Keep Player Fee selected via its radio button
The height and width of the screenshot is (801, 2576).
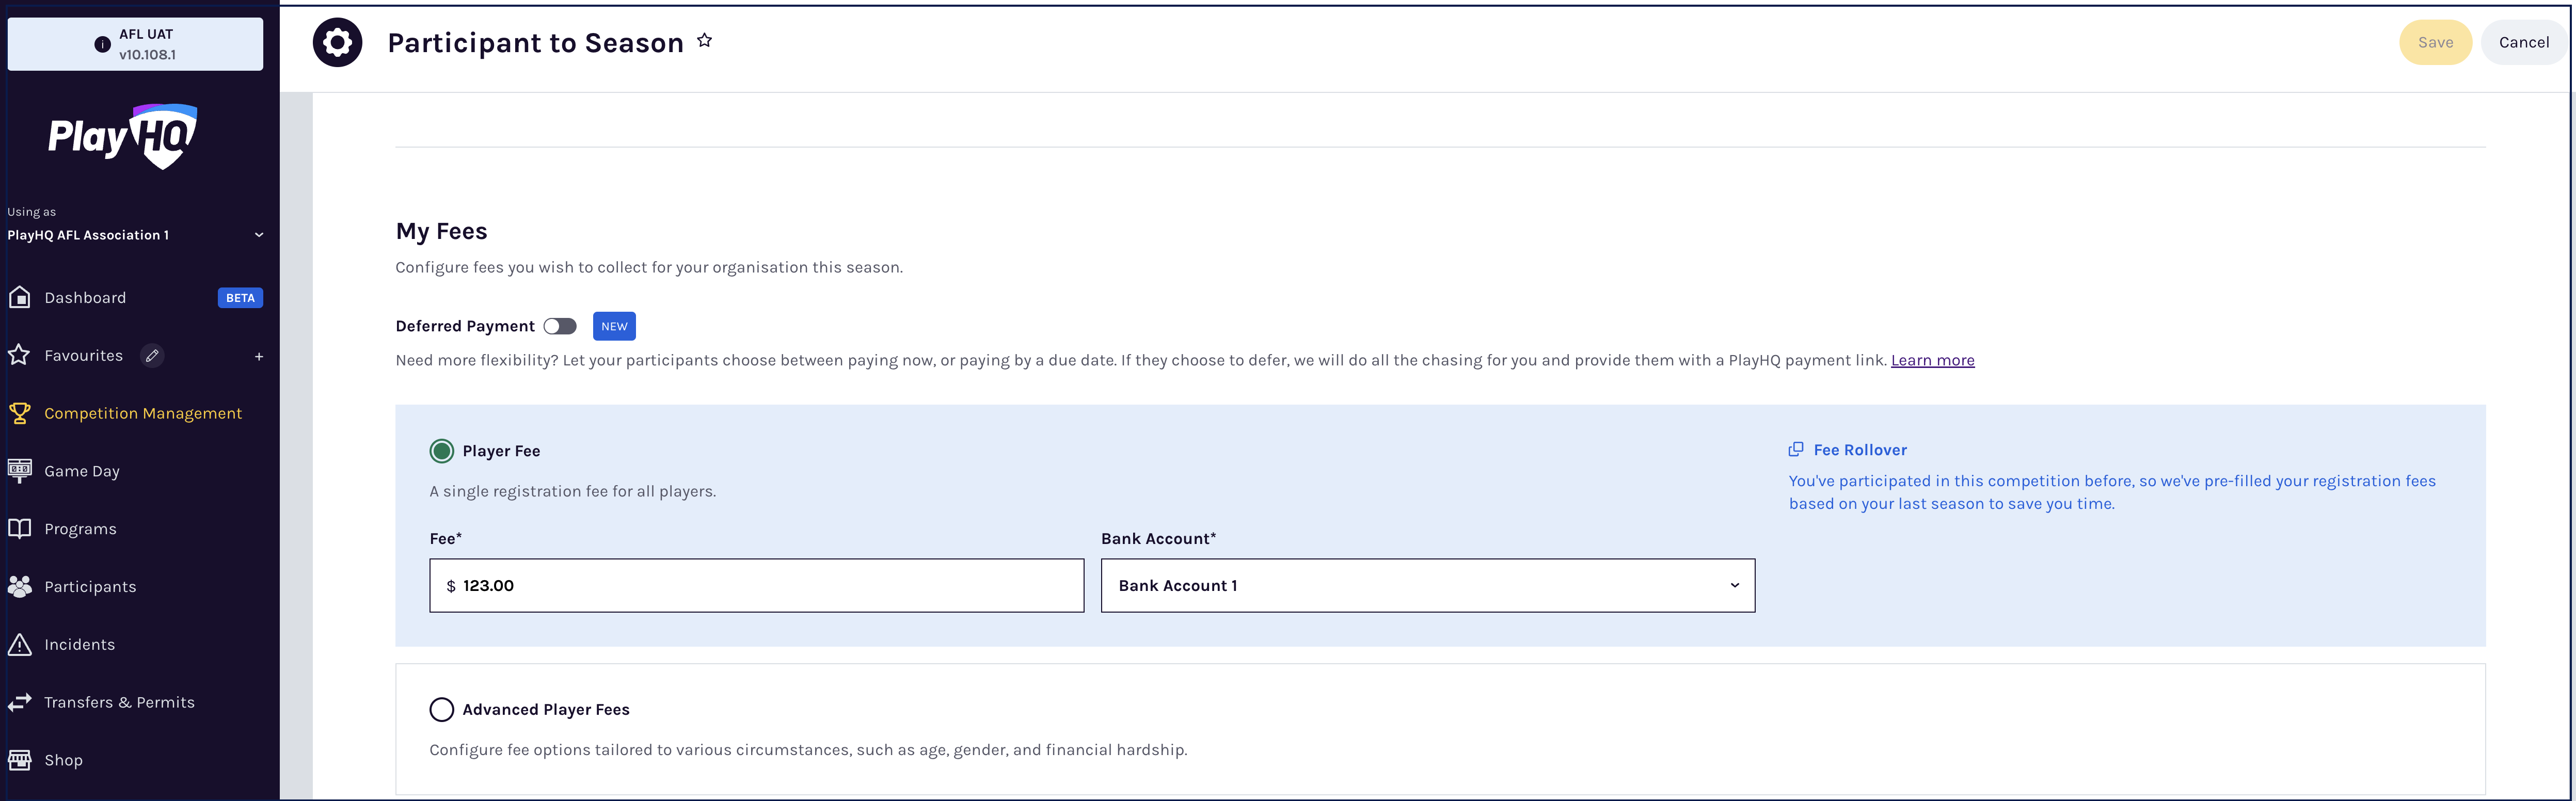(x=441, y=451)
